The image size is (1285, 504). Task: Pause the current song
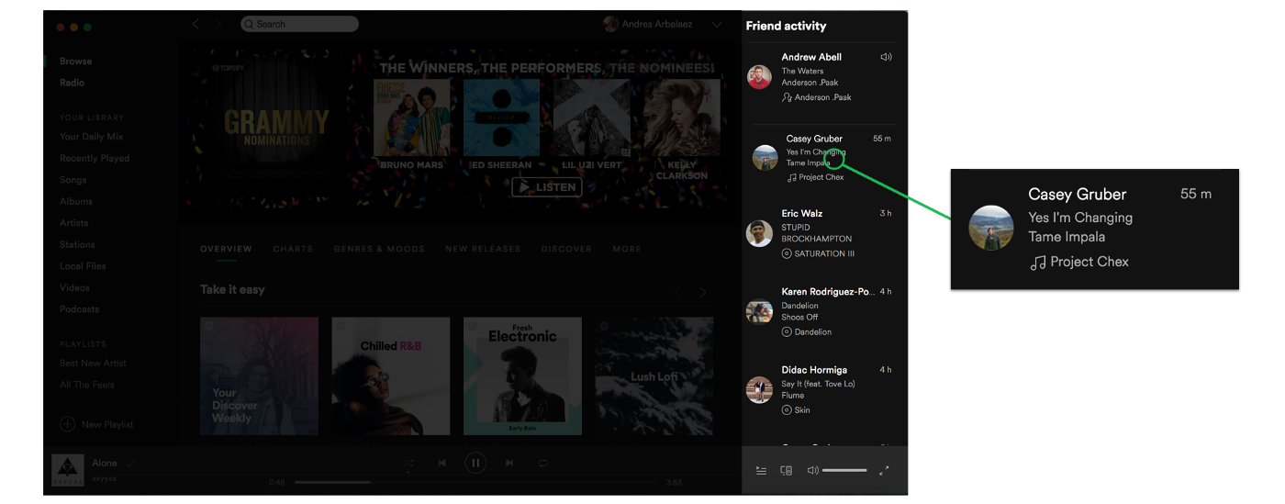[475, 464]
